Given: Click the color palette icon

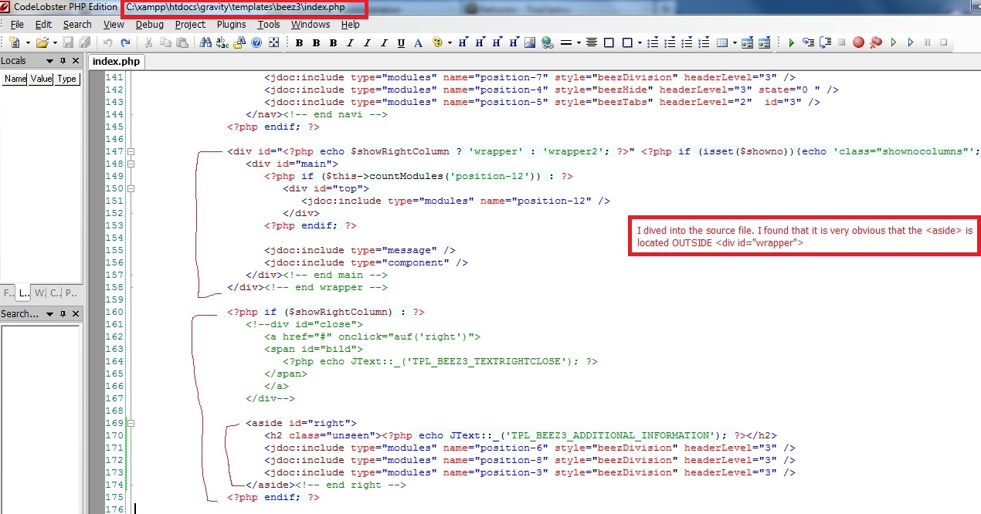Looking at the screenshot, I should (437, 42).
